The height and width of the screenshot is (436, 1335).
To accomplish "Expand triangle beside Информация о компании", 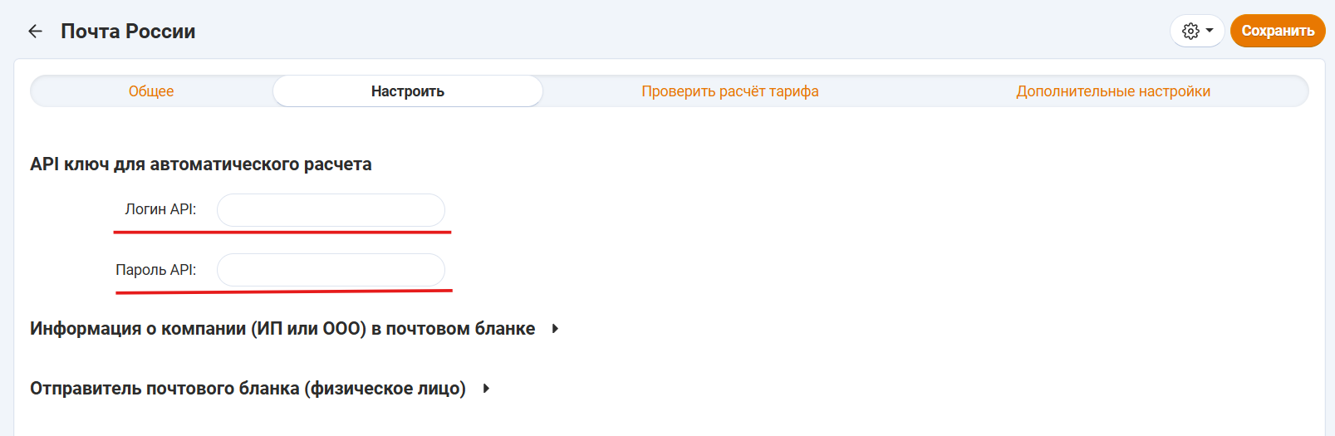I will 555,329.
